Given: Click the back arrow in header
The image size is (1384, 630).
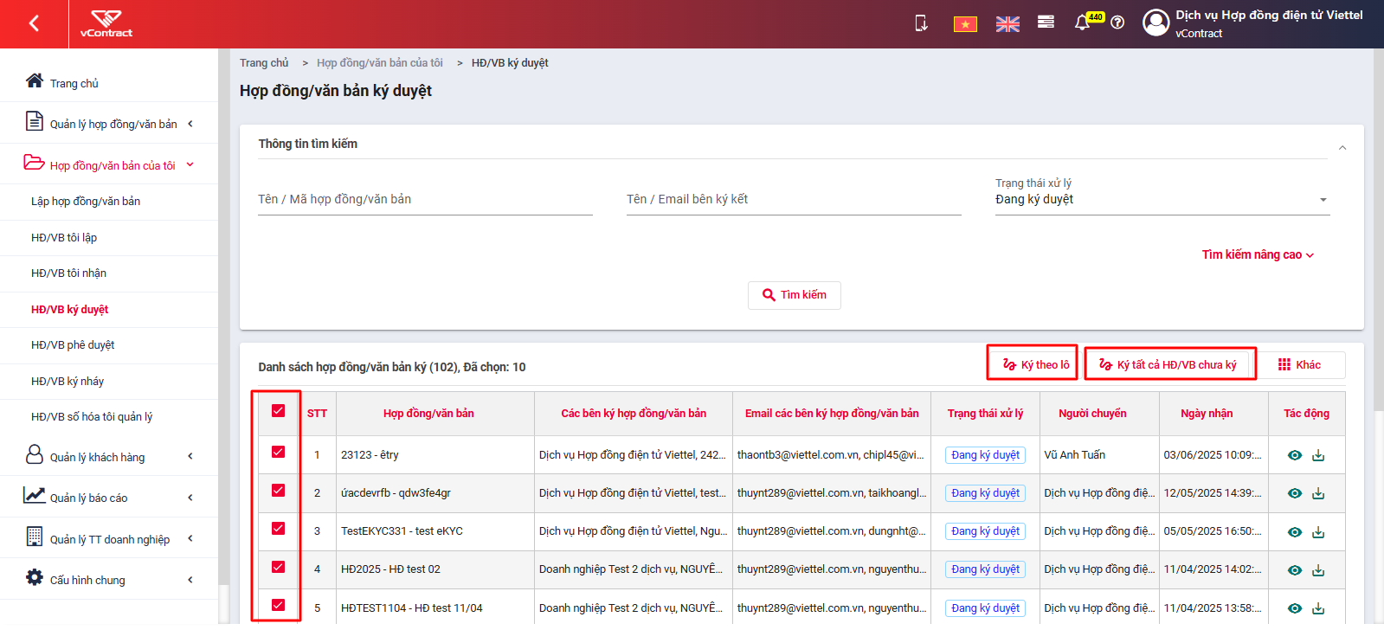Looking at the screenshot, I should click(34, 23).
